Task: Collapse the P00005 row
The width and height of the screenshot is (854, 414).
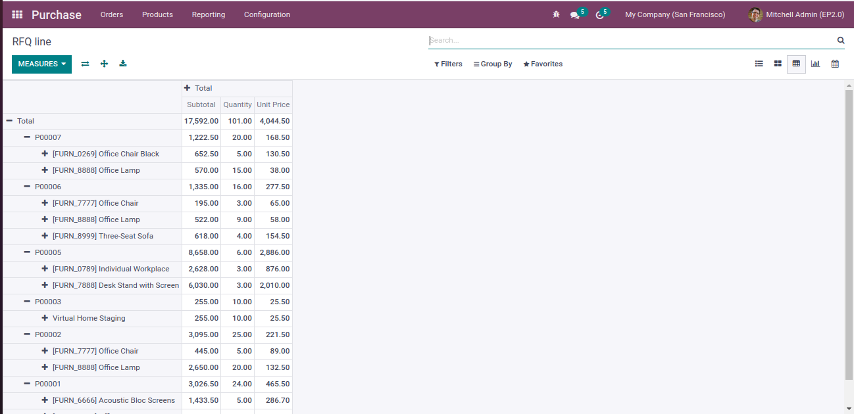Action: tap(27, 252)
